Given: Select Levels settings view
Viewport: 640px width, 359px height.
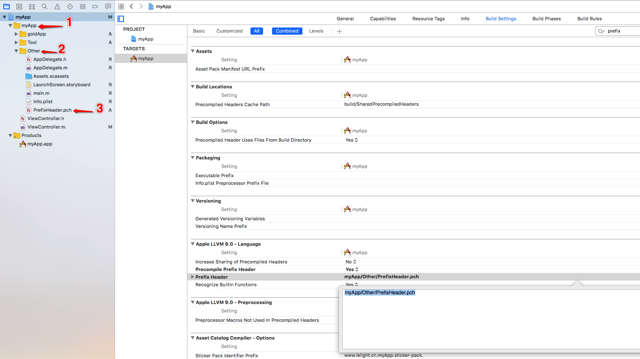Looking at the screenshot, I should click(316, 31).
